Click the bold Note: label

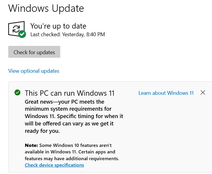[31, 145]
